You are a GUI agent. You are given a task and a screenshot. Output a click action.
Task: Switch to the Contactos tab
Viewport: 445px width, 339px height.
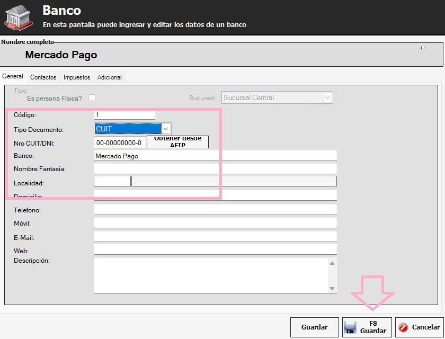point(43,77)
